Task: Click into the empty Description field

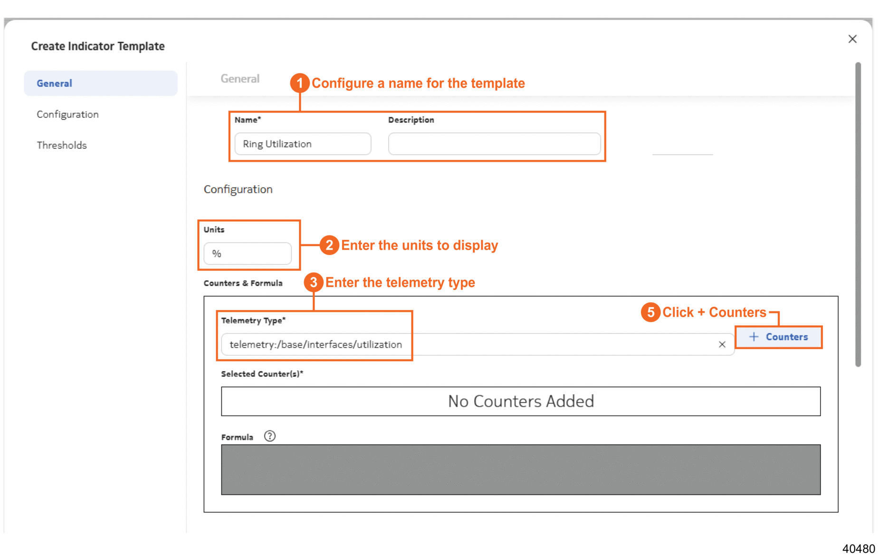Action: pos(494,144)
